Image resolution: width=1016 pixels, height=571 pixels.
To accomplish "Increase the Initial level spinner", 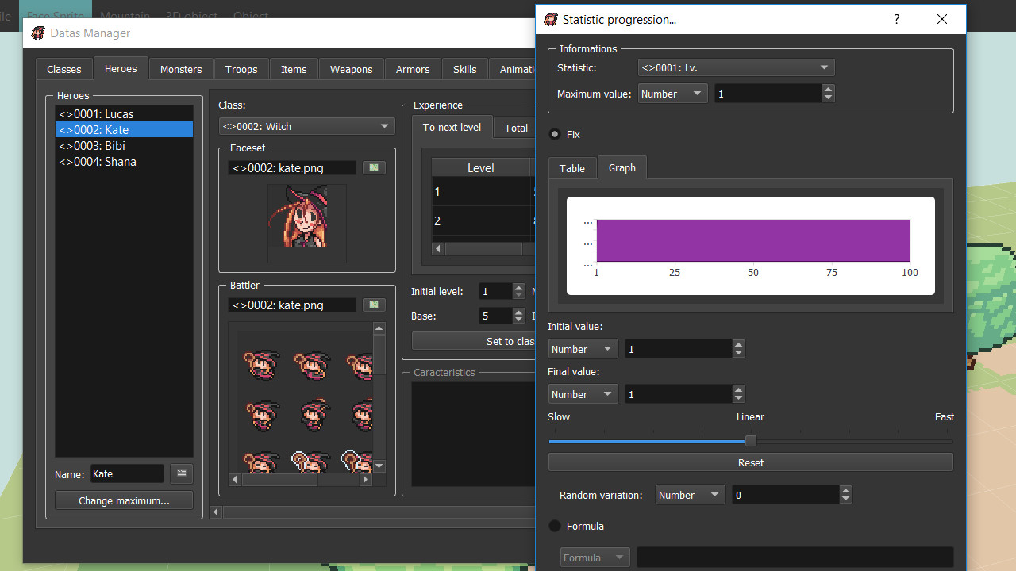I will coord(519,287).
